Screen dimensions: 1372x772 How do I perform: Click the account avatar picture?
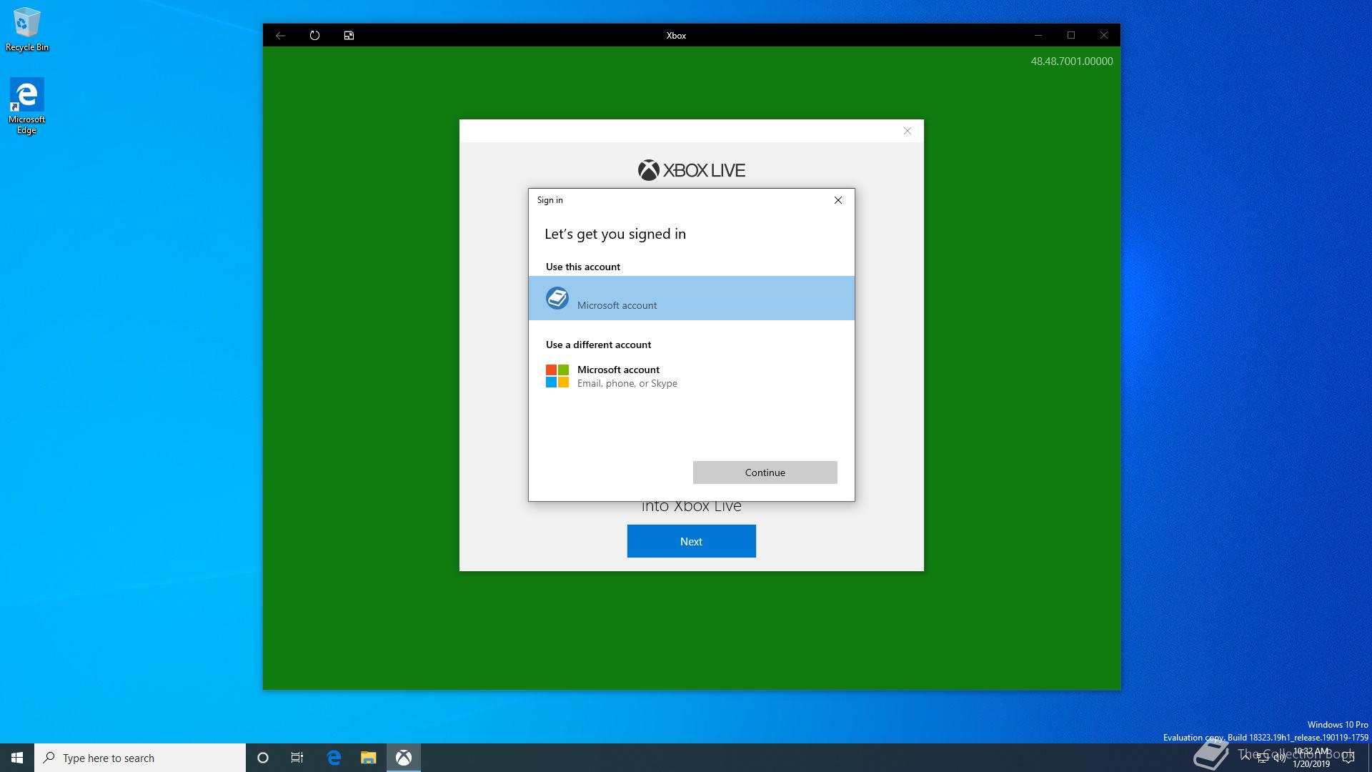(x=557, y=298)
